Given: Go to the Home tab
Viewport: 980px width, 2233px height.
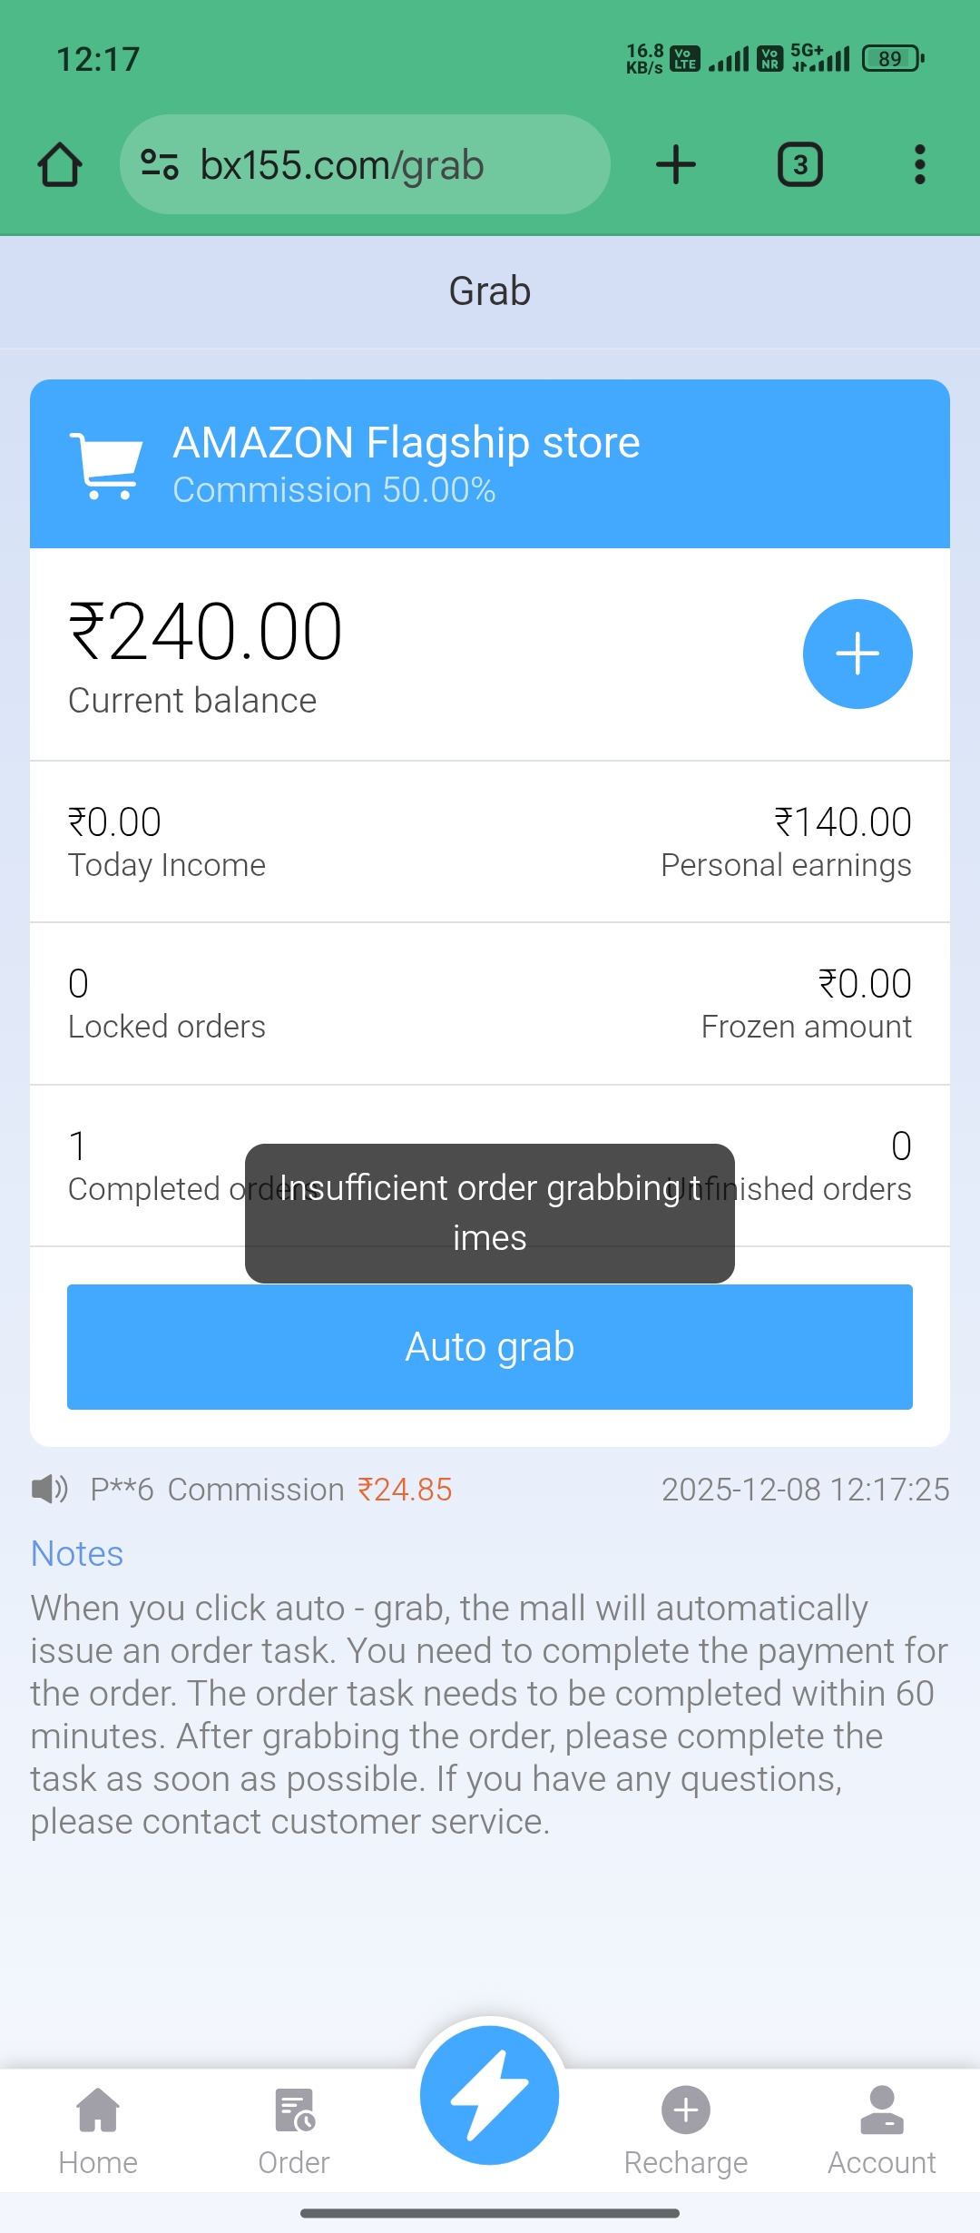Looking at the screenshot, I should click(98, 2130).
